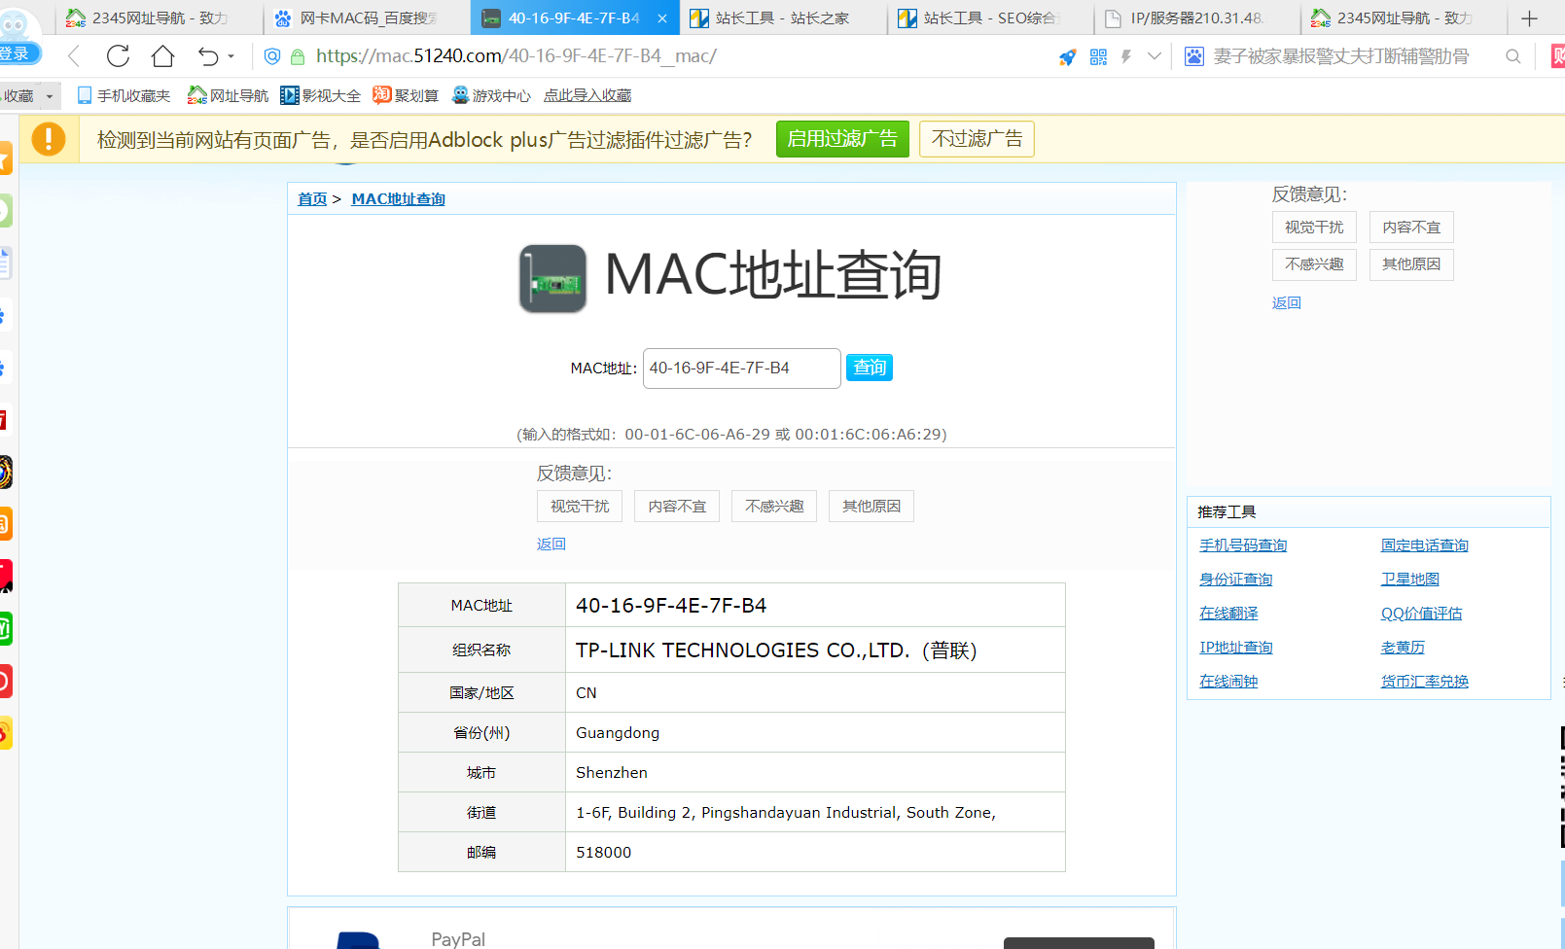
Task: Open 手机号码查询 tool link
Action: tap(1243, 545)
